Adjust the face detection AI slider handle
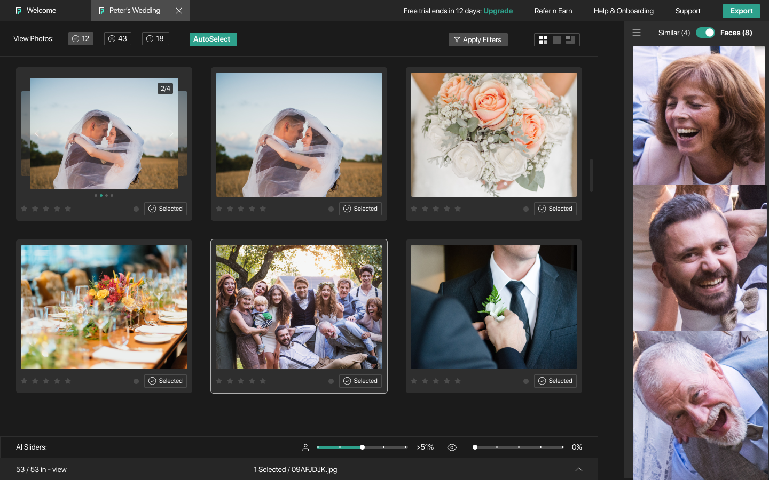Screen dimensions: 769x480 (362, 447)
